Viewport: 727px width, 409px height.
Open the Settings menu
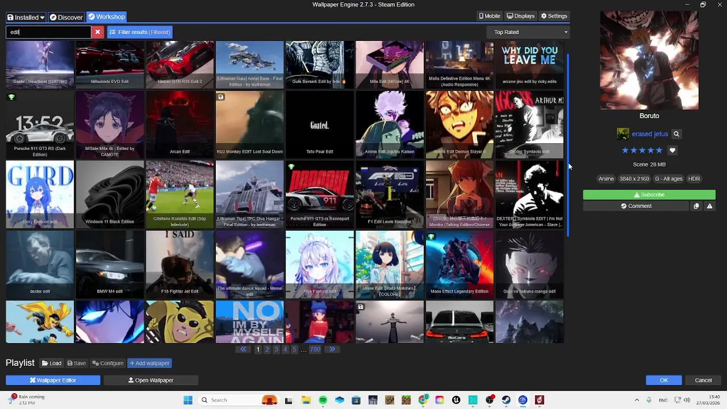coord(554,16)
